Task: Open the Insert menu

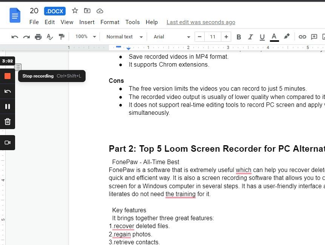Action: 87,22
